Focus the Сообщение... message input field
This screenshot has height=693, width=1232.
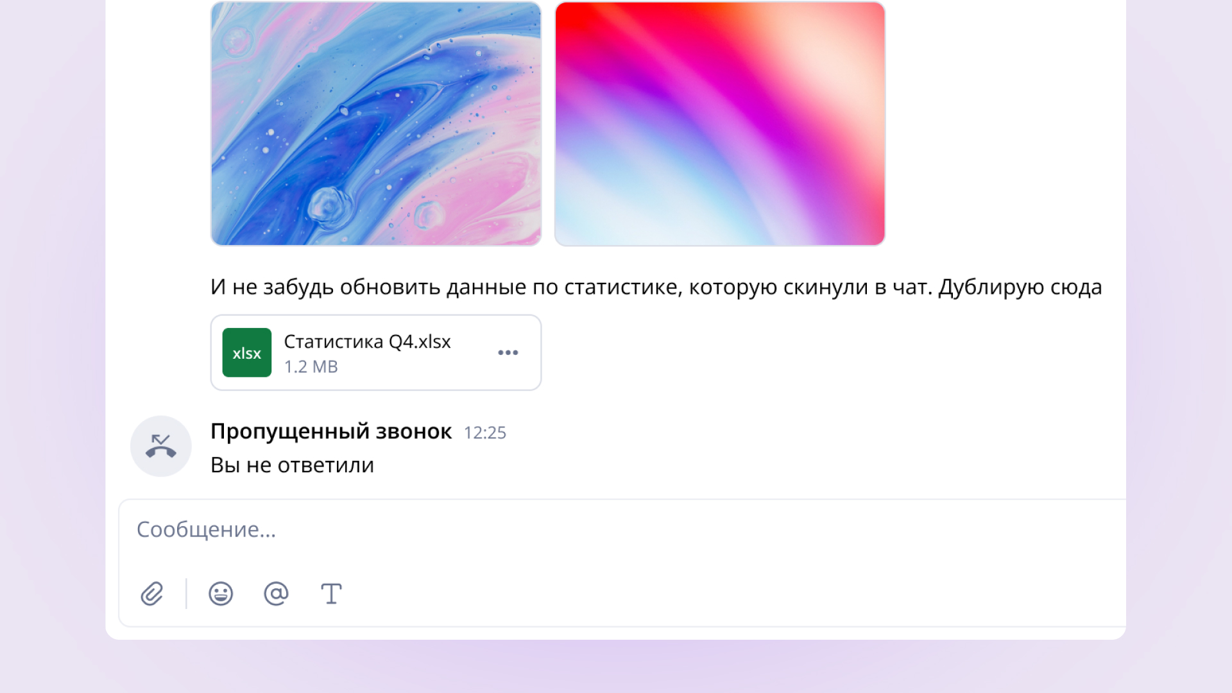[x=622, y=530]
